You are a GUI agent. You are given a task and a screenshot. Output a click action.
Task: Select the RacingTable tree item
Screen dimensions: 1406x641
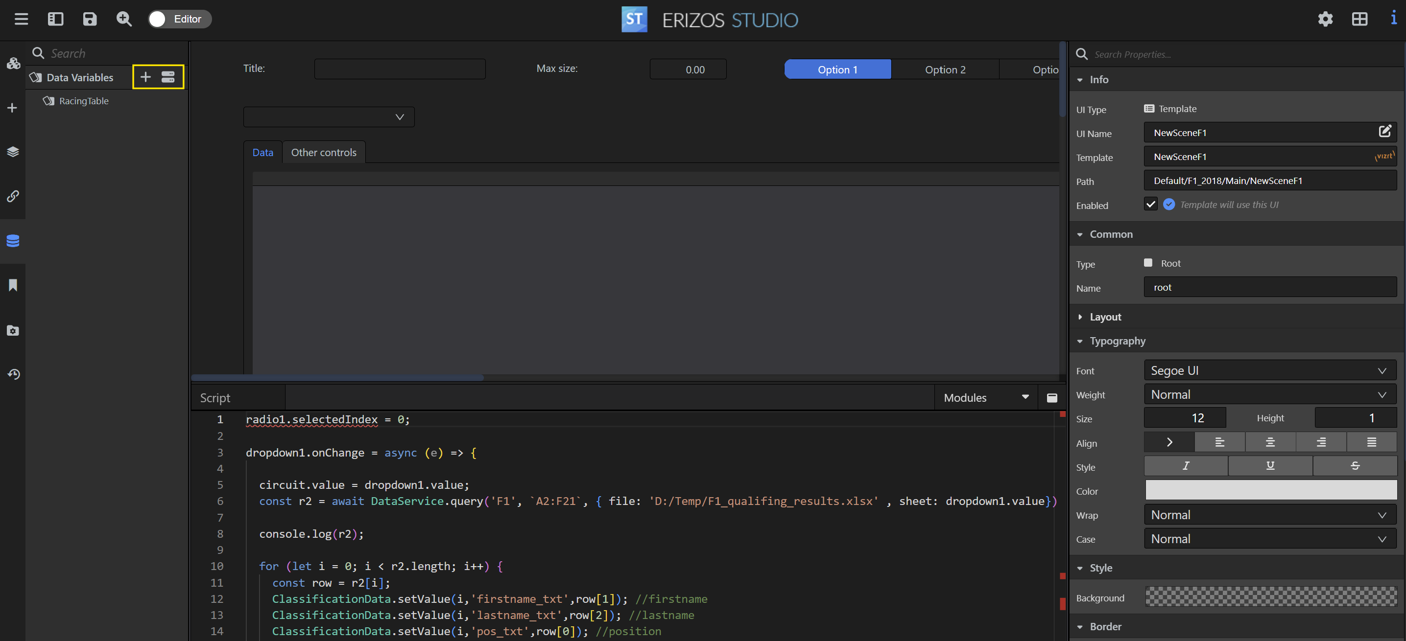84,101
